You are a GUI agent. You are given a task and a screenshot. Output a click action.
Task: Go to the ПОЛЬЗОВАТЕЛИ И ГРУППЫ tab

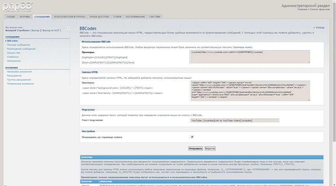pyautogui.click(x=70, y=17)
